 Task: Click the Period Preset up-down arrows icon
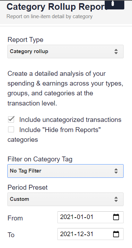point(116,199)
